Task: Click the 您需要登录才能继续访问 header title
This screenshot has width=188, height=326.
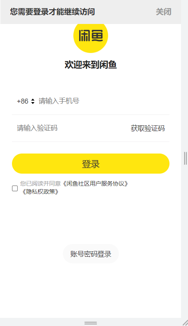Action: click(53, 12)
